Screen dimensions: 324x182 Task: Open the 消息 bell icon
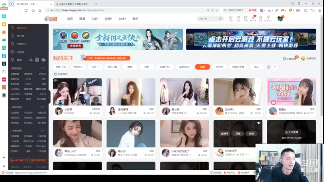(x=260, y=18)
